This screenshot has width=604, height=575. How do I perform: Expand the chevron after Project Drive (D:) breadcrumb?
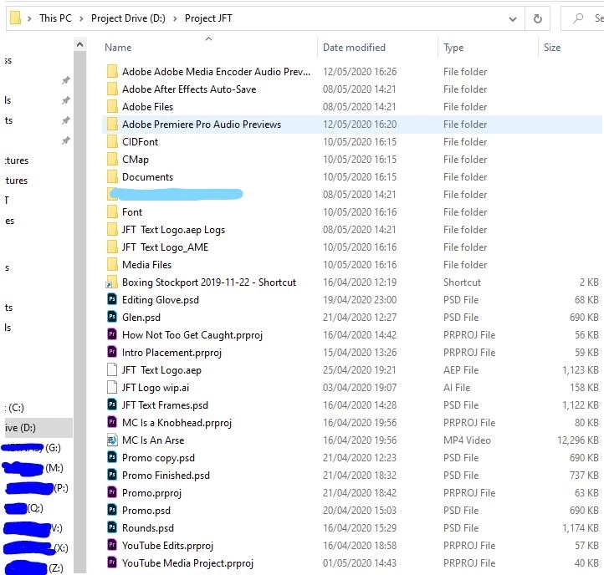click(175, 18)
